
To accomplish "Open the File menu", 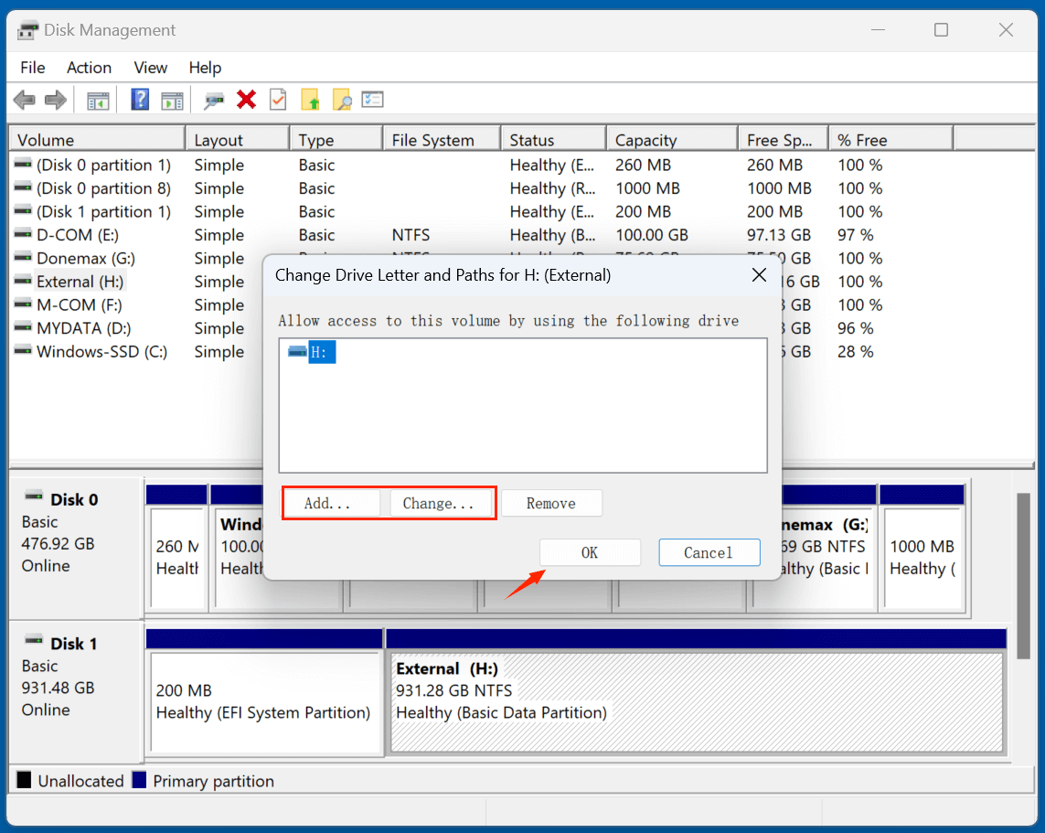I will (x=32, y=67).
